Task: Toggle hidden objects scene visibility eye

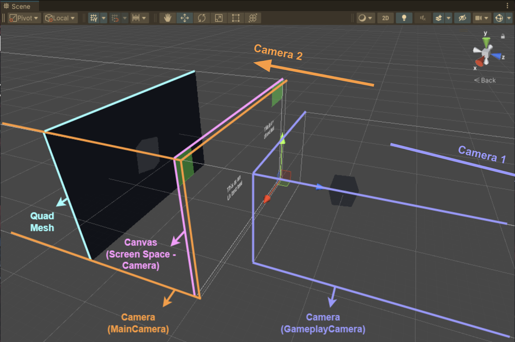Action: (x=463, y=18)
